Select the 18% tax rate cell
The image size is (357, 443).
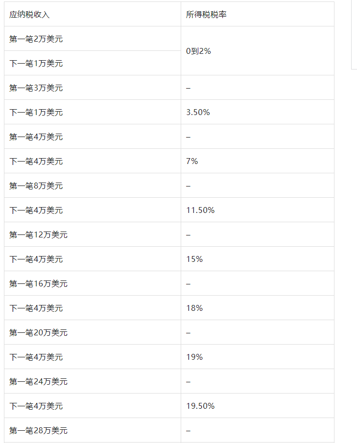tap(258, 308)
